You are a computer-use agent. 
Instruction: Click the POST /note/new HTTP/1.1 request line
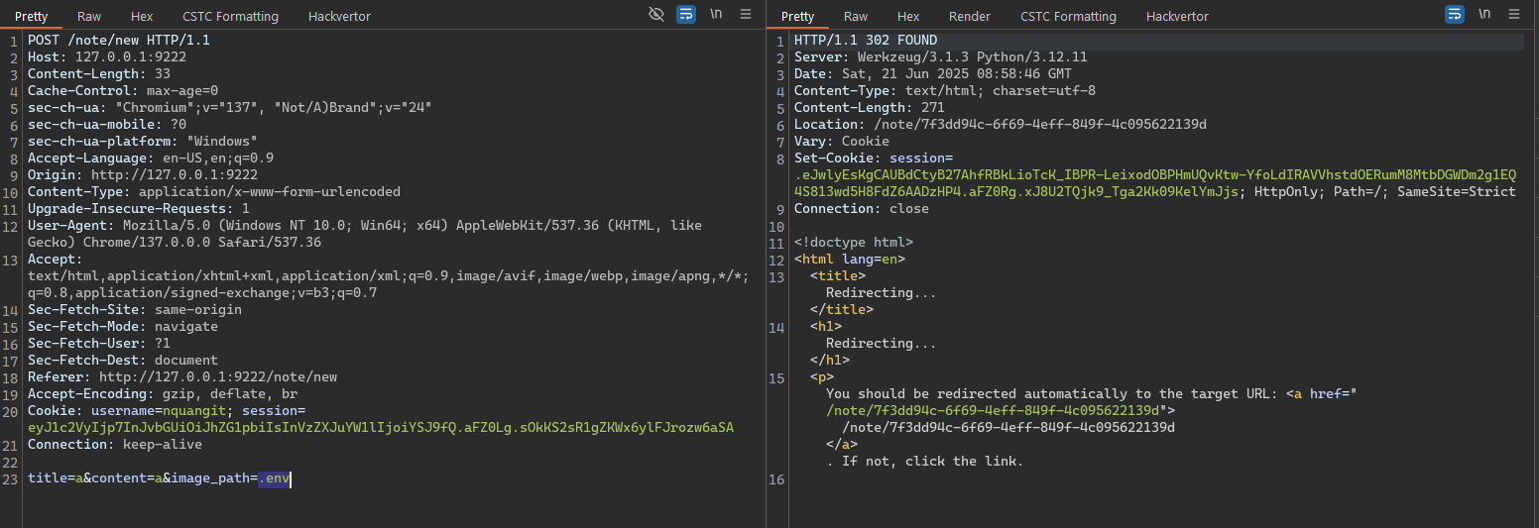[x=119, y=41]
